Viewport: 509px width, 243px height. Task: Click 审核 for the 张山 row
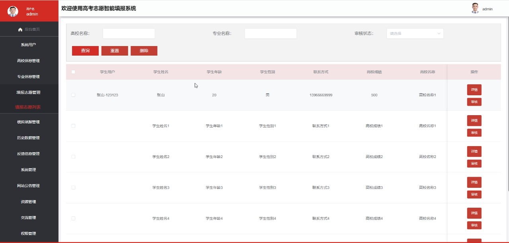tap(474, 102)
